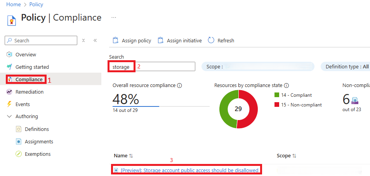Screen dimensions: 370x176
Task: Open Events in the sidebar
Action: pos(23,104)
